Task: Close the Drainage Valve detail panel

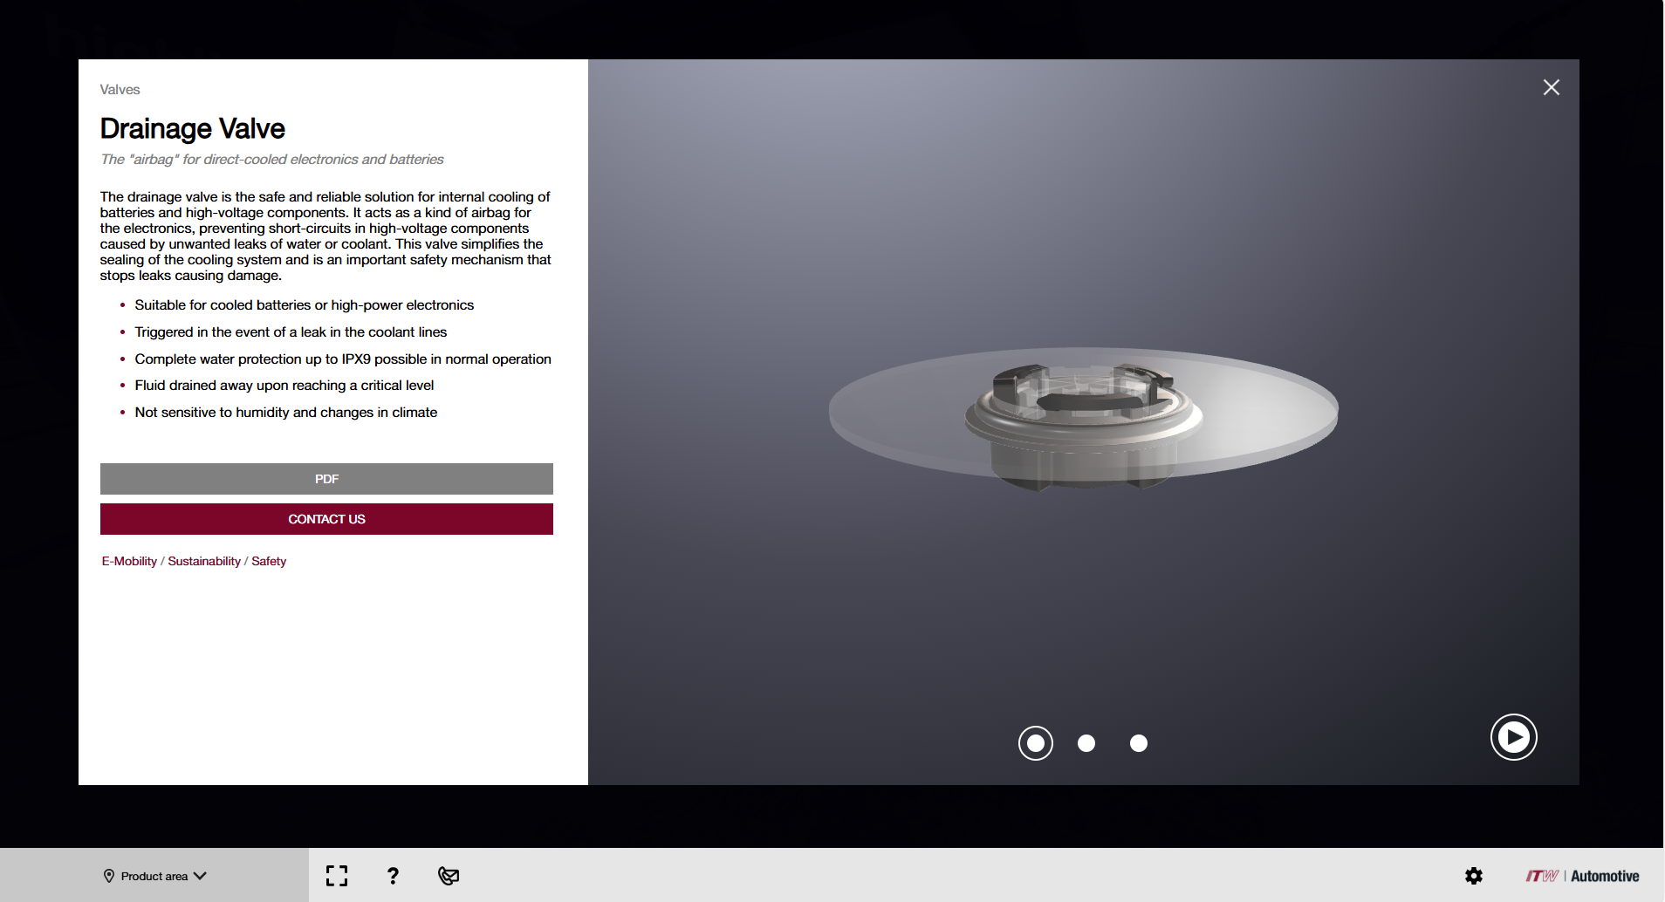Action: click(x=1551, y=87)
